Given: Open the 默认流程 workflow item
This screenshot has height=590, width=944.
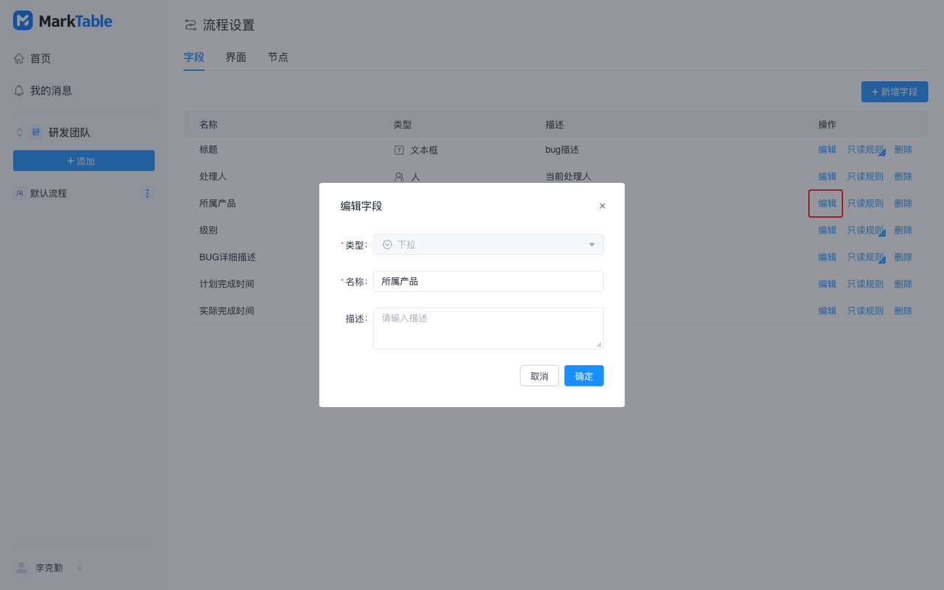Looking at the screenshot, I should 48,193.
